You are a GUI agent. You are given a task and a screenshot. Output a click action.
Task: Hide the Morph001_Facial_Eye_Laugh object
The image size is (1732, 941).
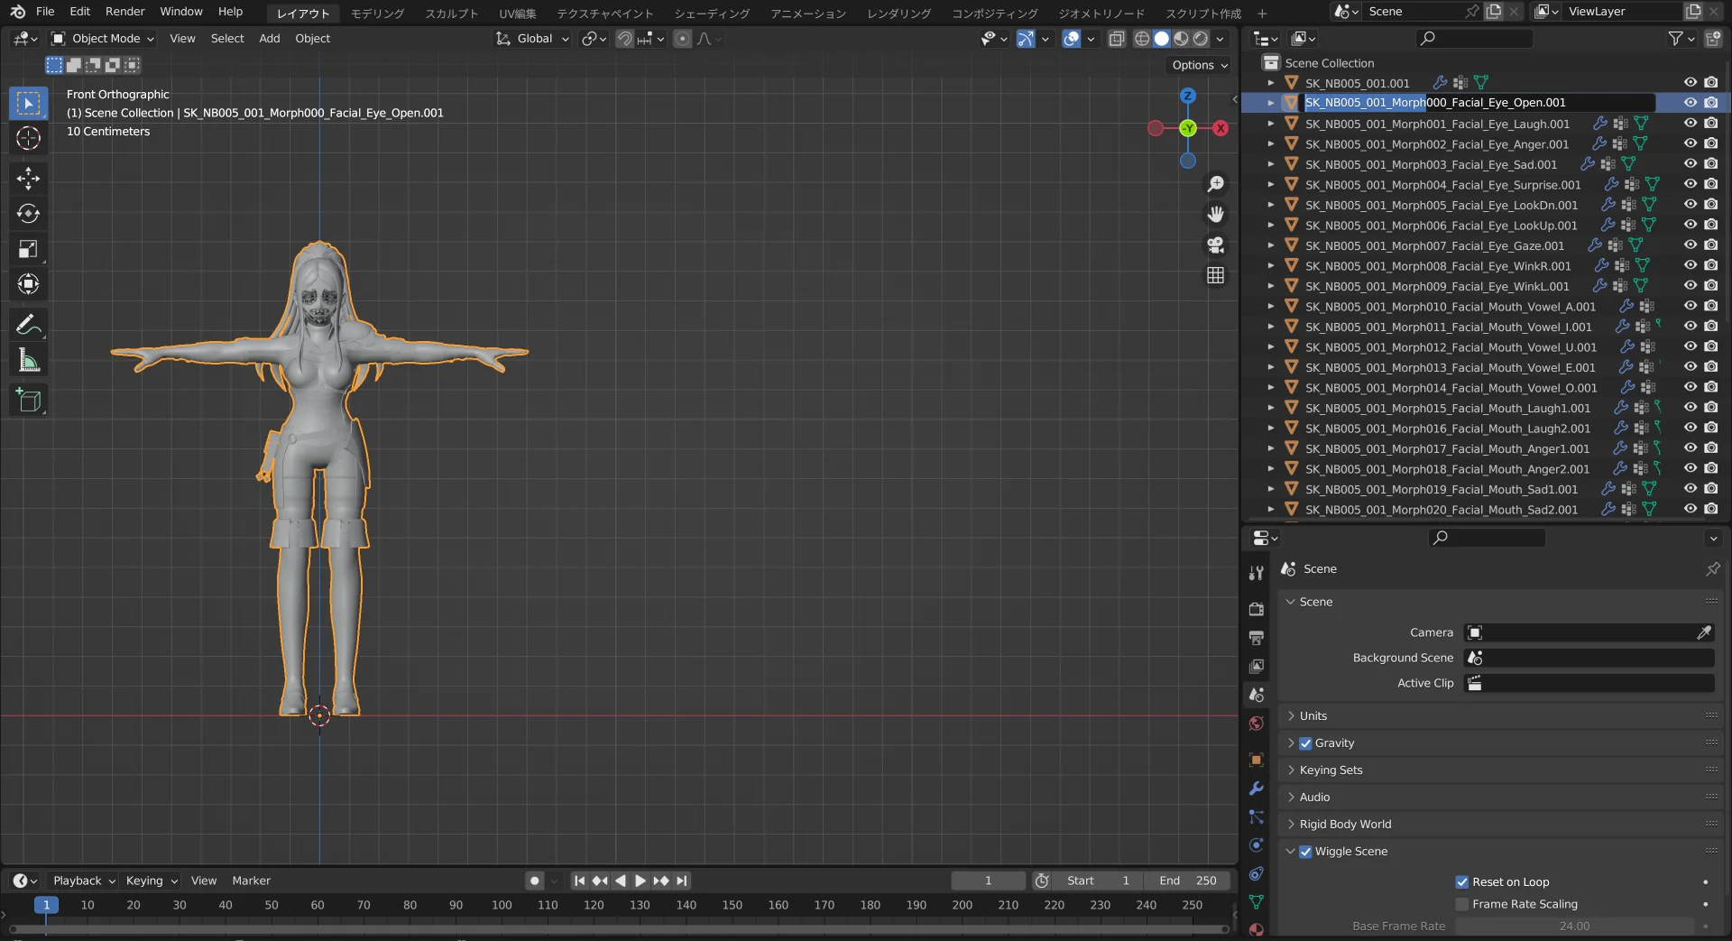pyautogui.click(x=1691, y=123)
